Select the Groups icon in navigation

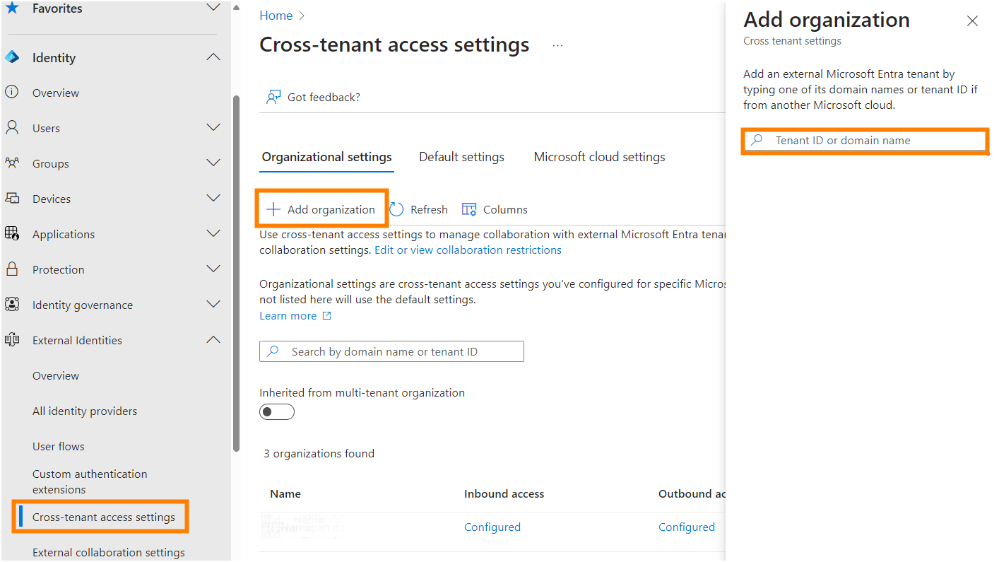[12, 163]
